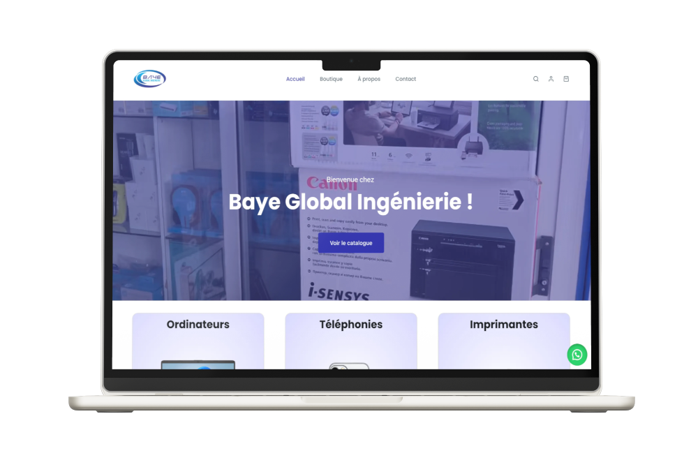The image size is (698, 465).
Task: Click the i-SENSYS logo in banner
Action: pos(337,288)
